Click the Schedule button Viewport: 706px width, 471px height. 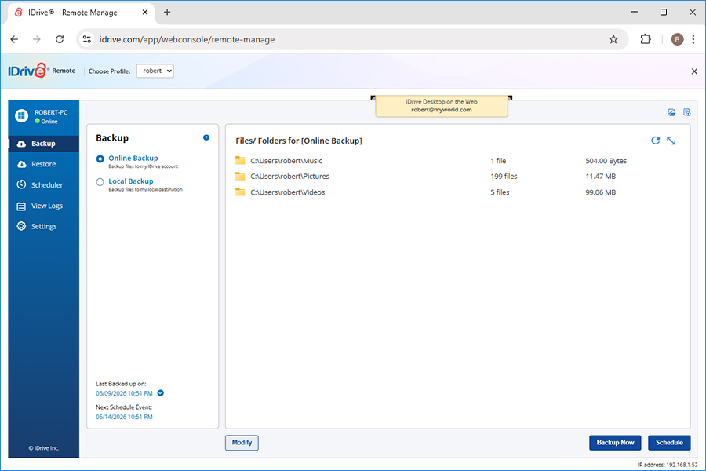(x=669, y=443)
